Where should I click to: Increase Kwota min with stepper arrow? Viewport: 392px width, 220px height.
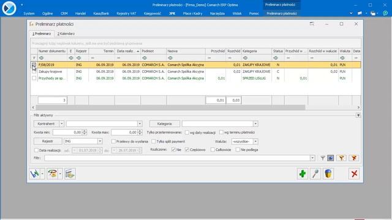(x=85, y=131)
